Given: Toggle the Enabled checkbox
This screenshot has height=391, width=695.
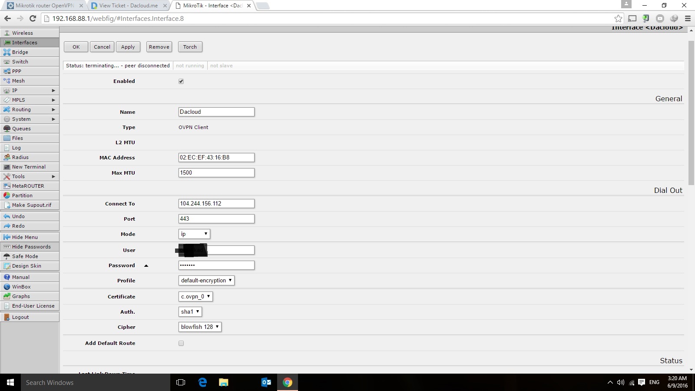Looking at the screenshot, I should click(181, 81).
